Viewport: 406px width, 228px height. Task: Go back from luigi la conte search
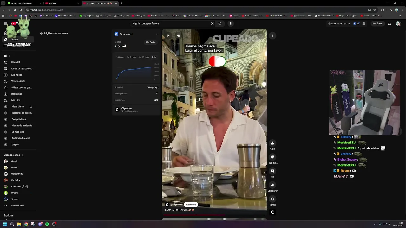(42, 33)
